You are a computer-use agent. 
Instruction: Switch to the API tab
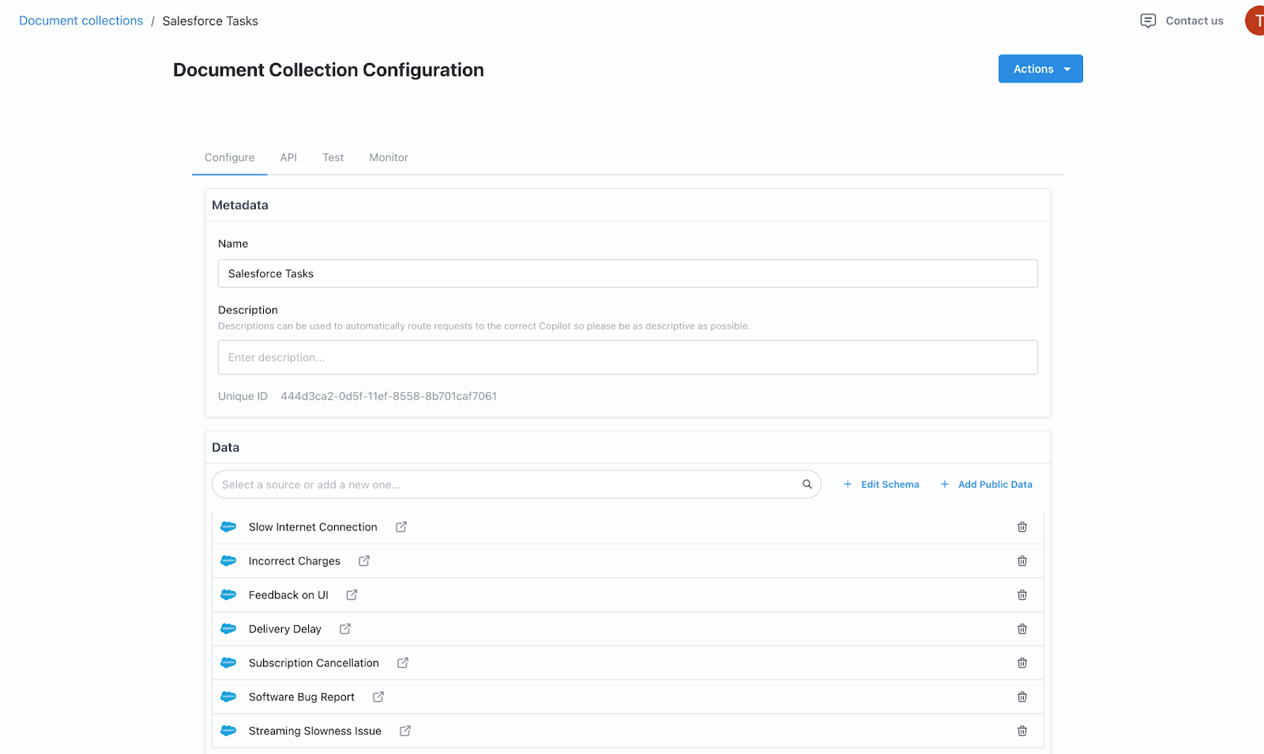click(288, 157)
